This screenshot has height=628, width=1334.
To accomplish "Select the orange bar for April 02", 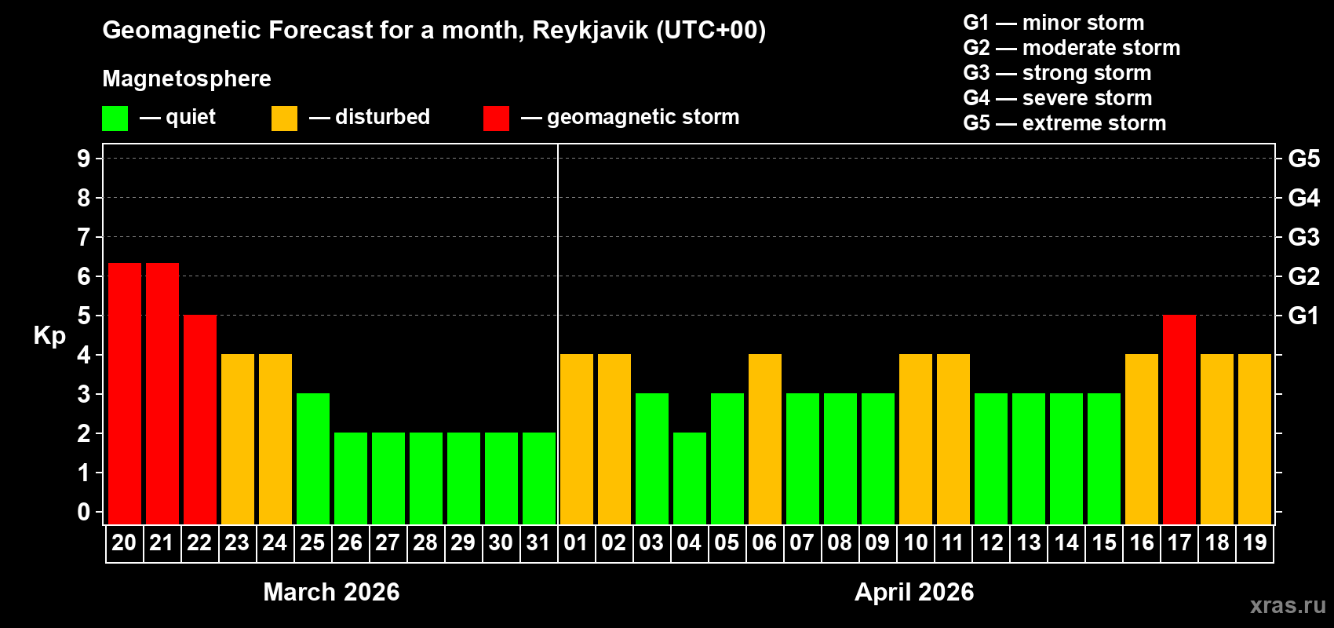I will (614, 439).
